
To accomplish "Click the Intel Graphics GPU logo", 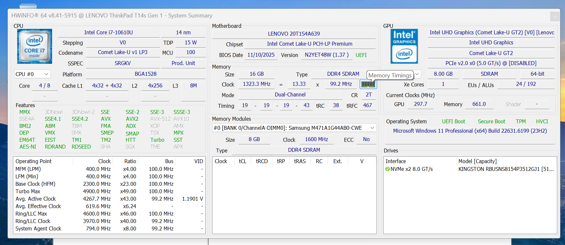I will pos(404,46).
